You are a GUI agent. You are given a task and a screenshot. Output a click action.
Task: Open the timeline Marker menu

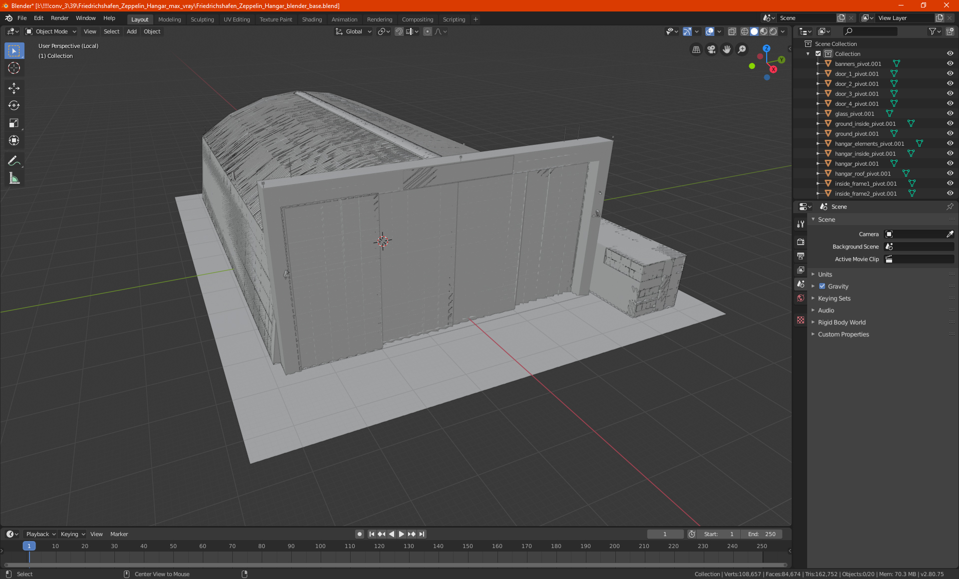(x=119, y=534)
